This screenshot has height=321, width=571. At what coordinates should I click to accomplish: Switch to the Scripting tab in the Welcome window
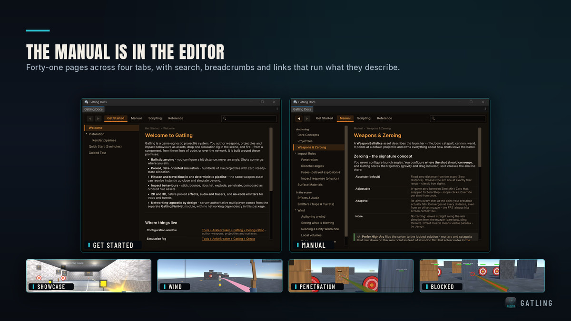click(155, 118)
